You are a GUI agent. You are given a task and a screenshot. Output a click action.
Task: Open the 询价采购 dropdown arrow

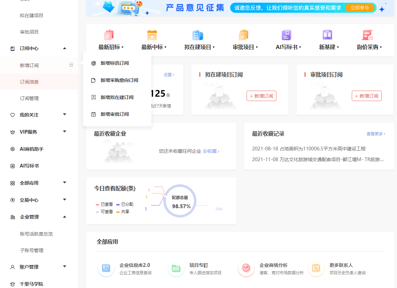coord(381,47)
